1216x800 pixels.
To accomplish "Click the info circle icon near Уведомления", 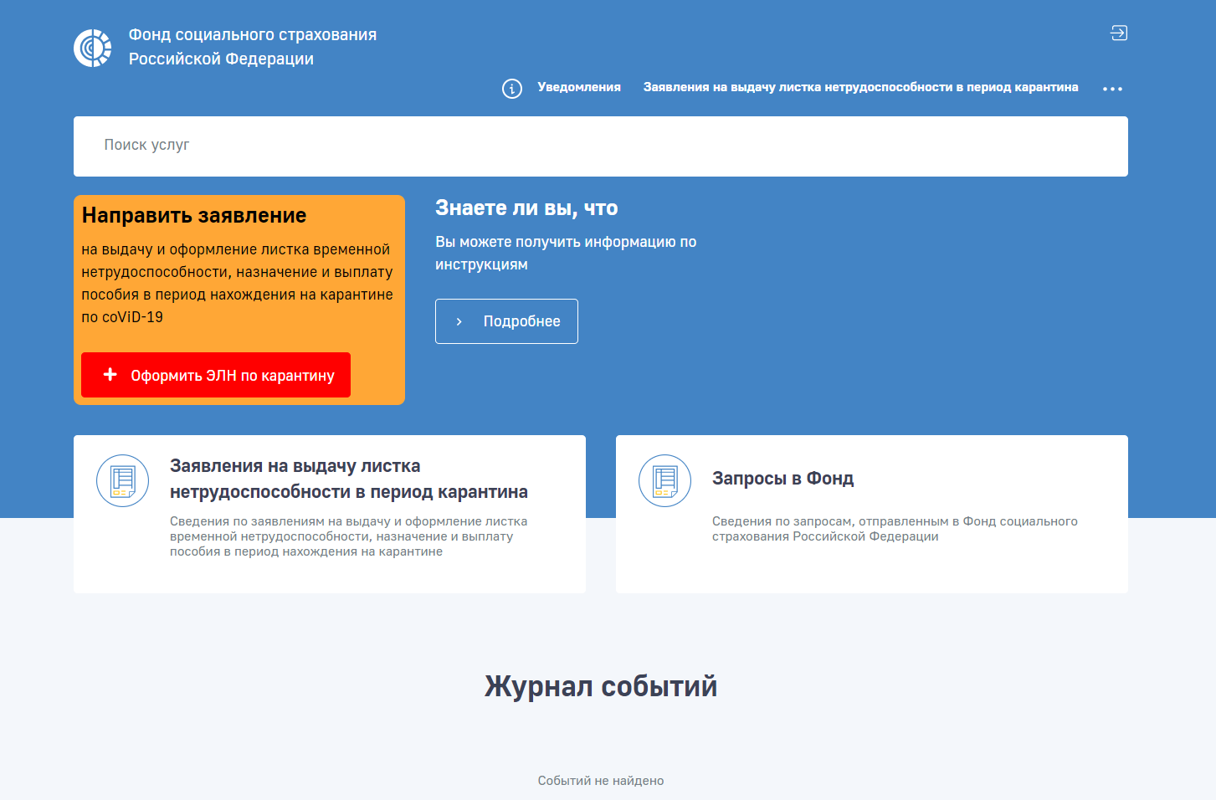I will click(x=512, y=88).
